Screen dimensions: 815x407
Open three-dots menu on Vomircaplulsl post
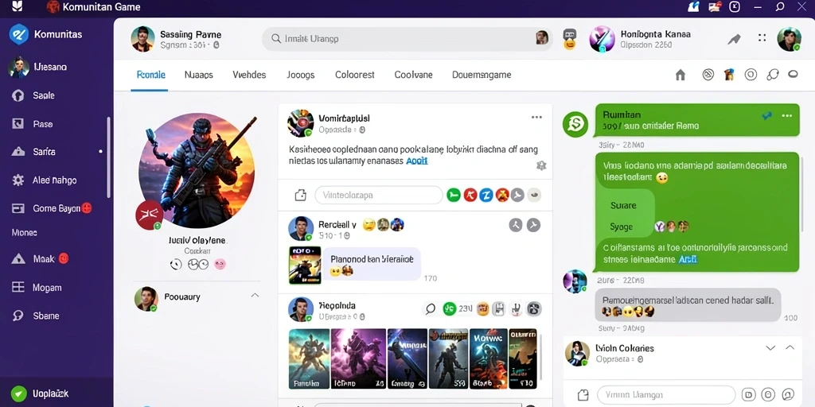536,118
